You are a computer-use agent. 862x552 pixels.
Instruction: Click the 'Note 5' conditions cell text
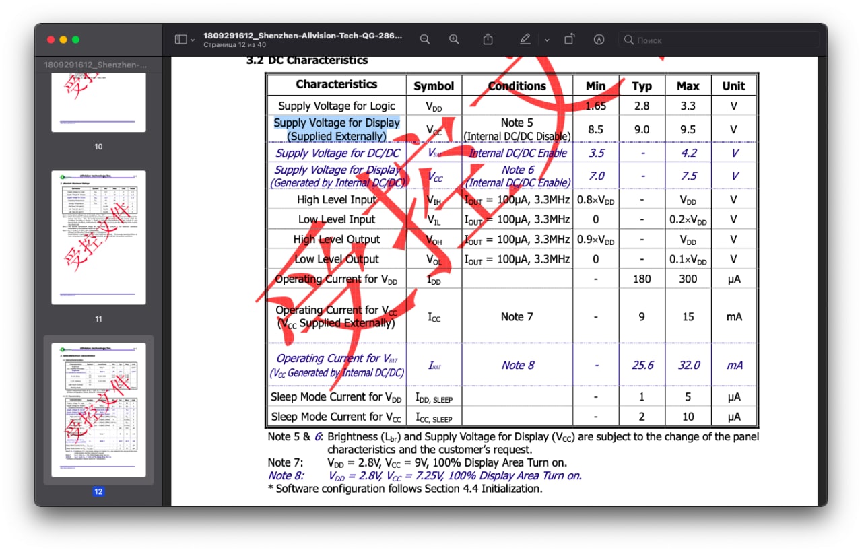click(x=517, y=123)
